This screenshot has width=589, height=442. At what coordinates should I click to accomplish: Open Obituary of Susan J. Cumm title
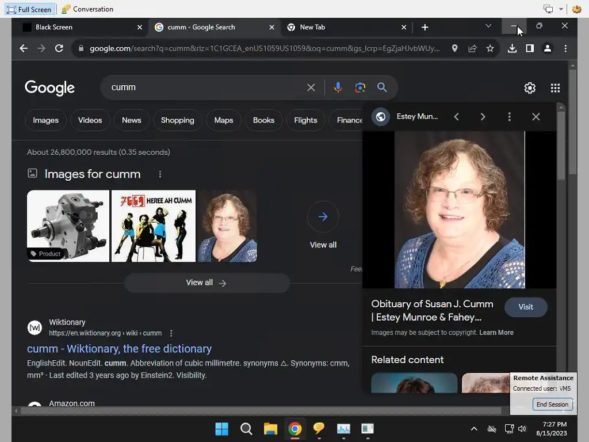432,310
